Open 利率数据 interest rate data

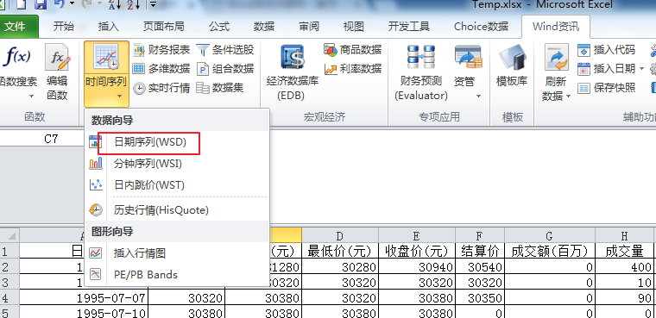click(x=353, y=69)
